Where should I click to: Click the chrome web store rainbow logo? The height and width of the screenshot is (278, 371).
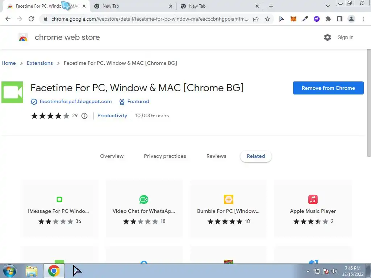point(23,37)
